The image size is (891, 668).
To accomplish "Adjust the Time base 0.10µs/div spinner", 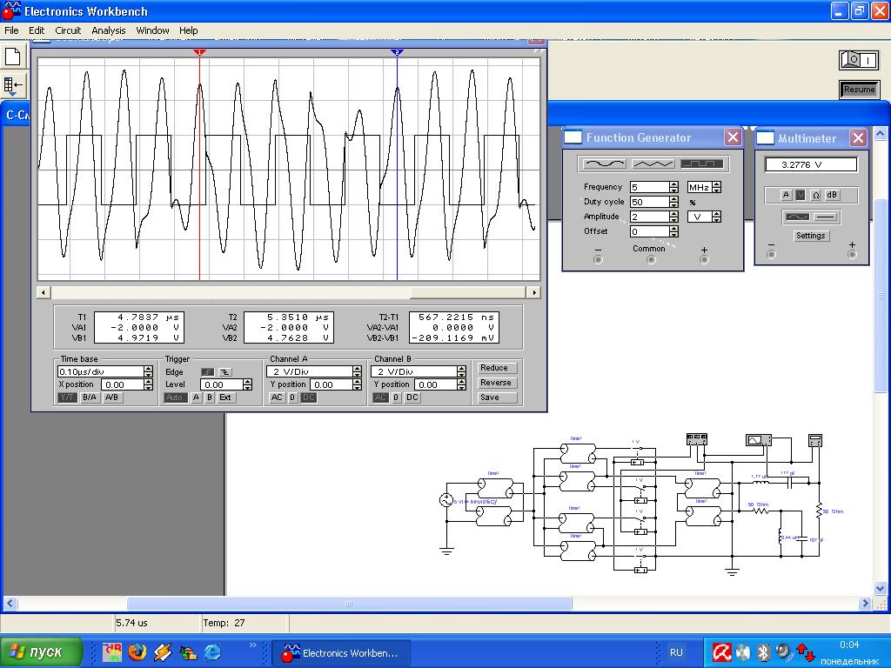I will (x=148, y=371).
